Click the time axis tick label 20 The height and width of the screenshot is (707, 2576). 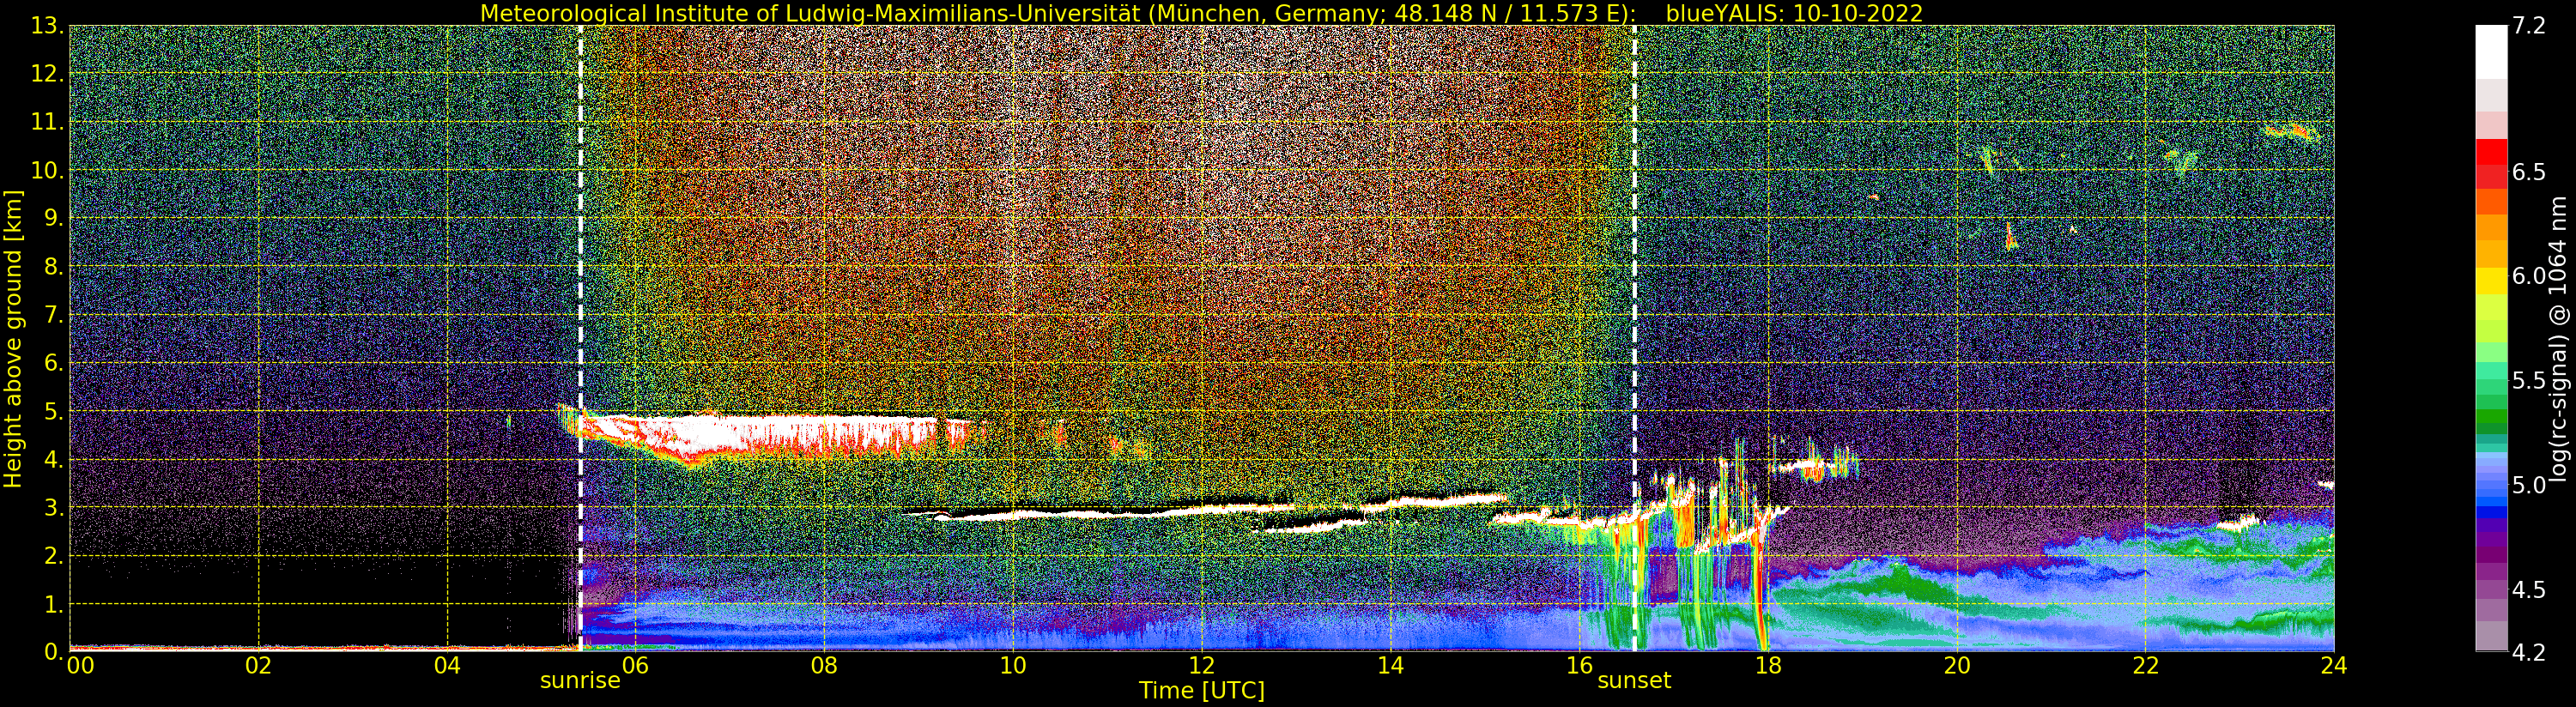point(1957,666)
